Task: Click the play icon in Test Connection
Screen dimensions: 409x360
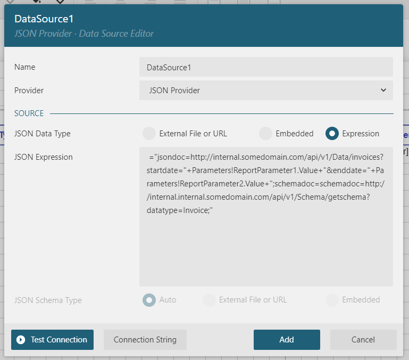Action: click(21, 340)
